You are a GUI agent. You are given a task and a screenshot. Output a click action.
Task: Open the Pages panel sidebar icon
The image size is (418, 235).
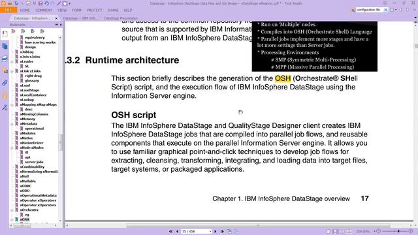click(x=5, y=46)
